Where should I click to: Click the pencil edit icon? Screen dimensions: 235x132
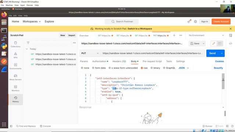click(214, 44)
